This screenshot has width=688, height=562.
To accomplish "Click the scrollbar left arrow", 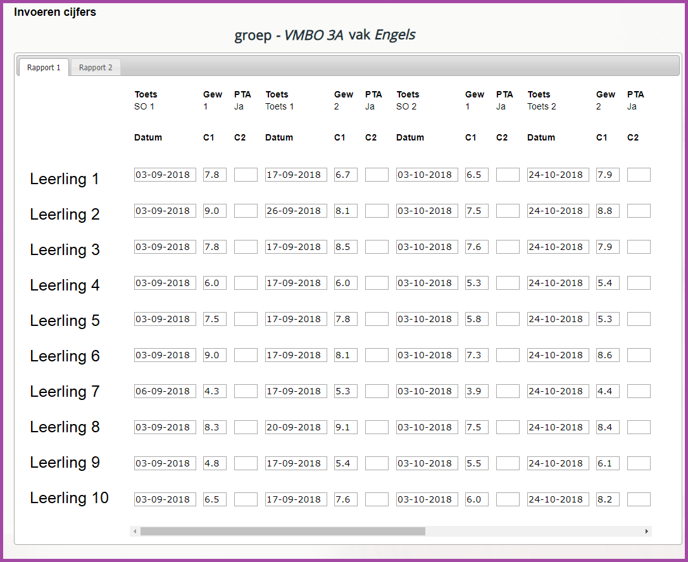I will [x=135, y=532].
